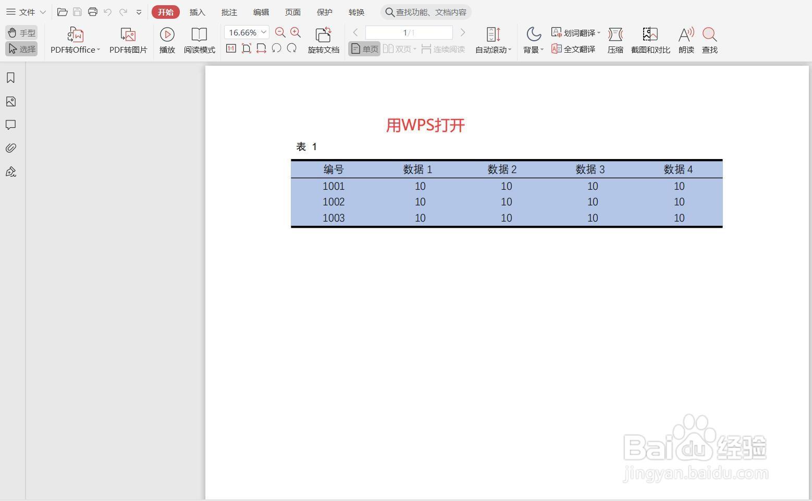The width and height of the screenshot is (812, 501).
Task: Click the table cell 1002
Action: 334,202
